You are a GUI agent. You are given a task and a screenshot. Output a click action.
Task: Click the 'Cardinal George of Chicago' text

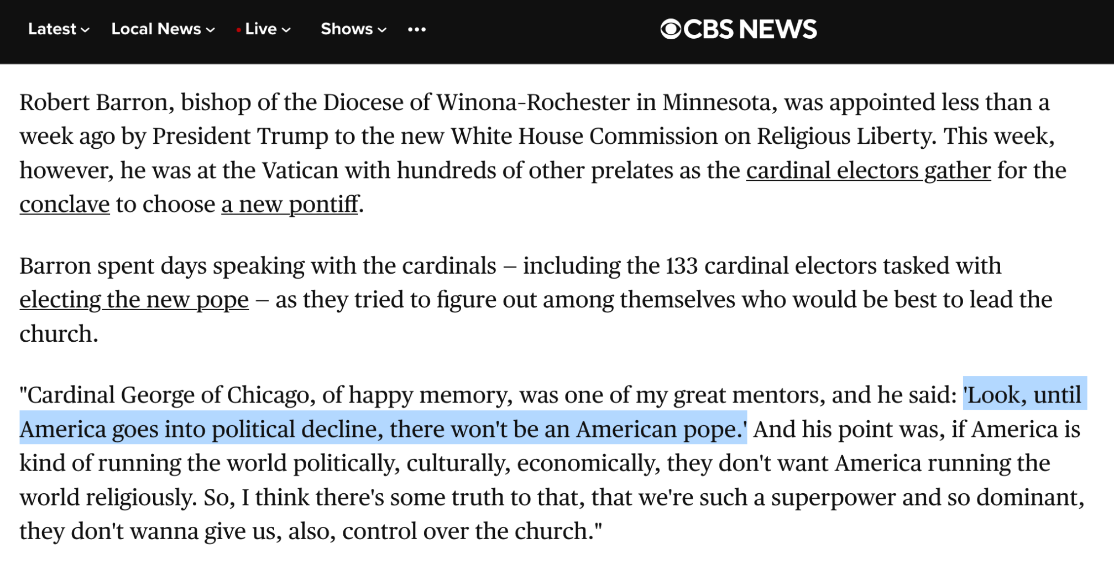pos(168,395)
